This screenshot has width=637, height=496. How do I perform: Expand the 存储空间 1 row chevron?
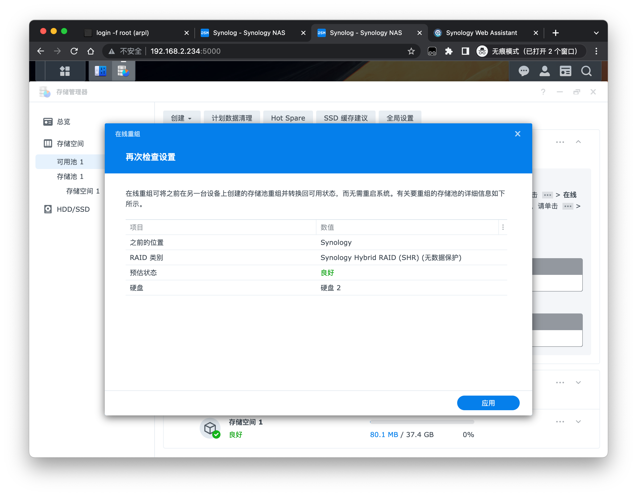(x=578, y=422)
